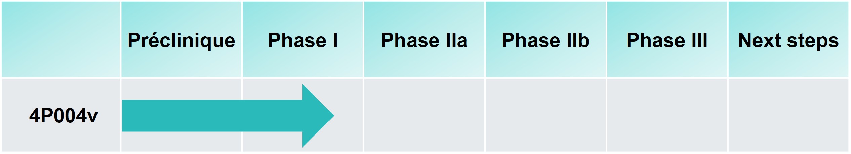
Task: Click border between header row and 4P004v label
Action: coord(61,78)
